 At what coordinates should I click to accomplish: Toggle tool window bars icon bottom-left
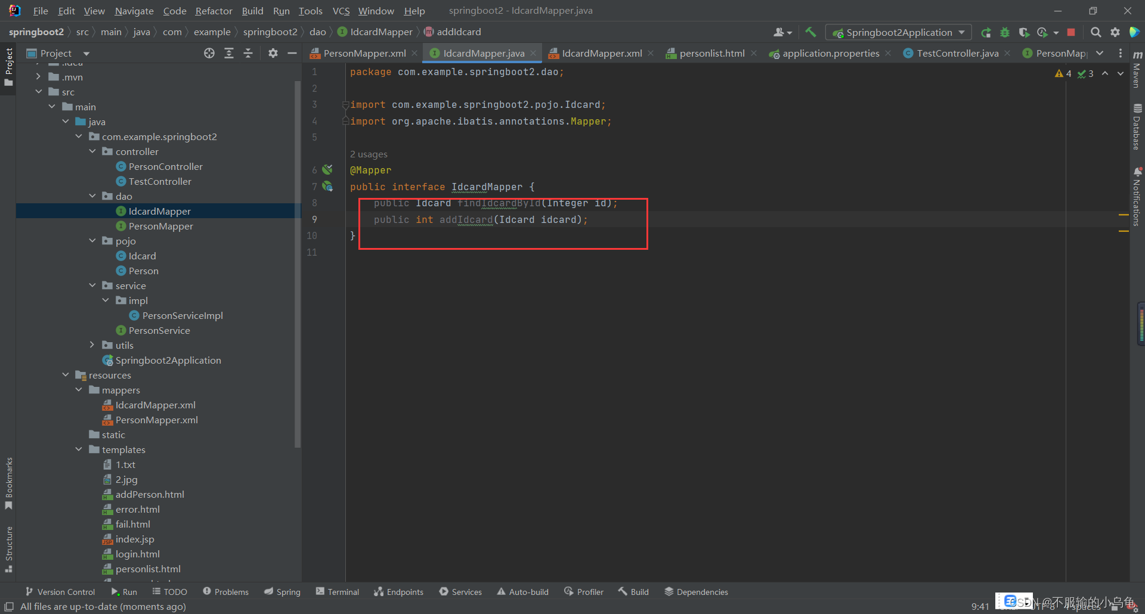(x=9, y=606)
